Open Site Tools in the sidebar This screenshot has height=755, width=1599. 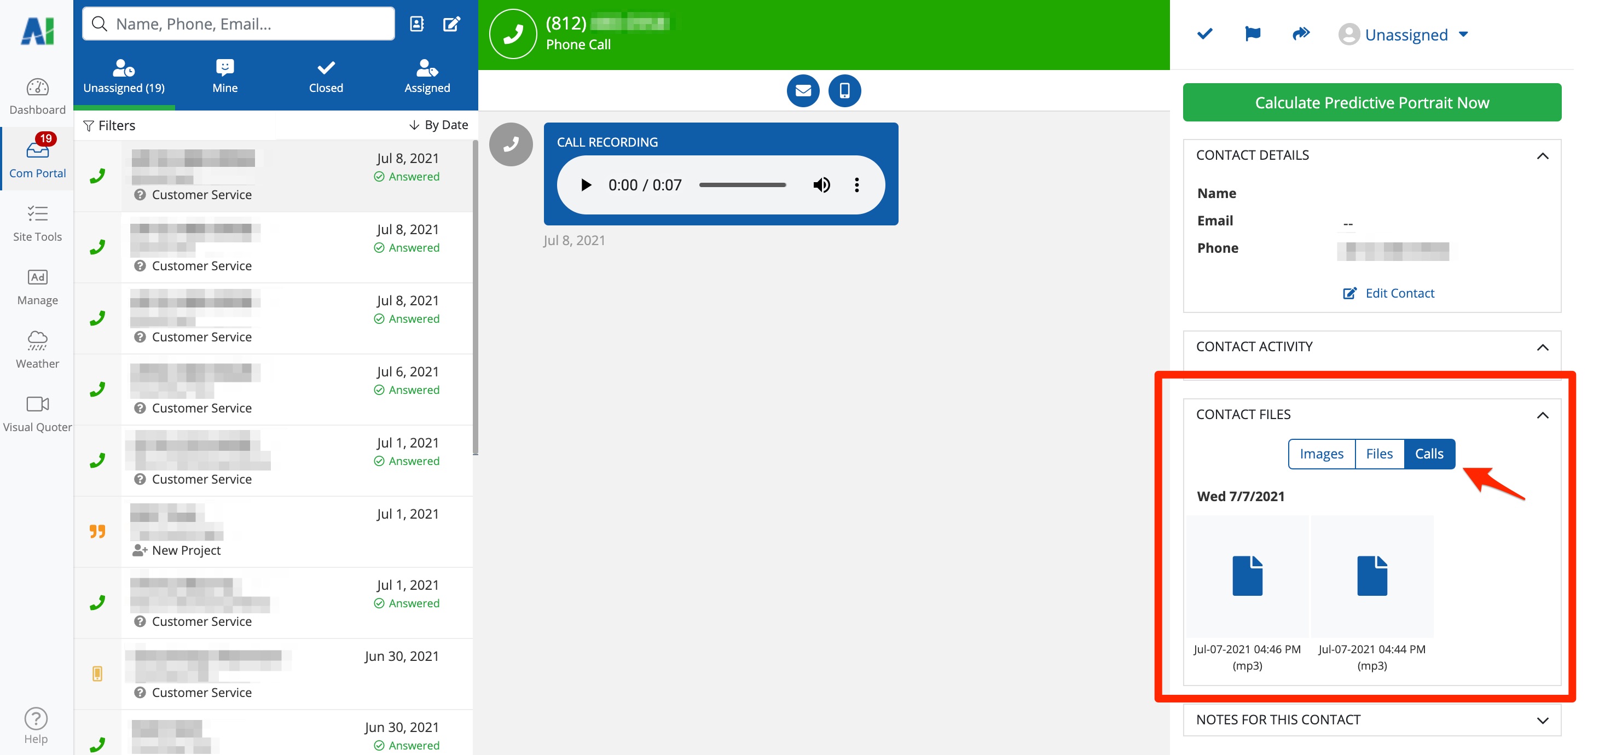(x=37, y=223)
